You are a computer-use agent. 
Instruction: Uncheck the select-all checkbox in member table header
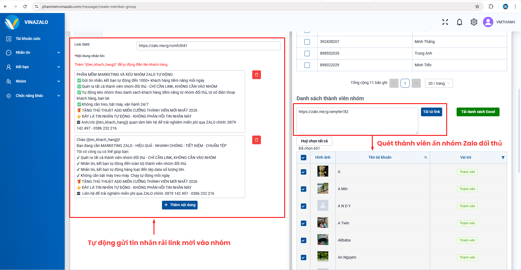pyautogui.click(x=304, y=158)
